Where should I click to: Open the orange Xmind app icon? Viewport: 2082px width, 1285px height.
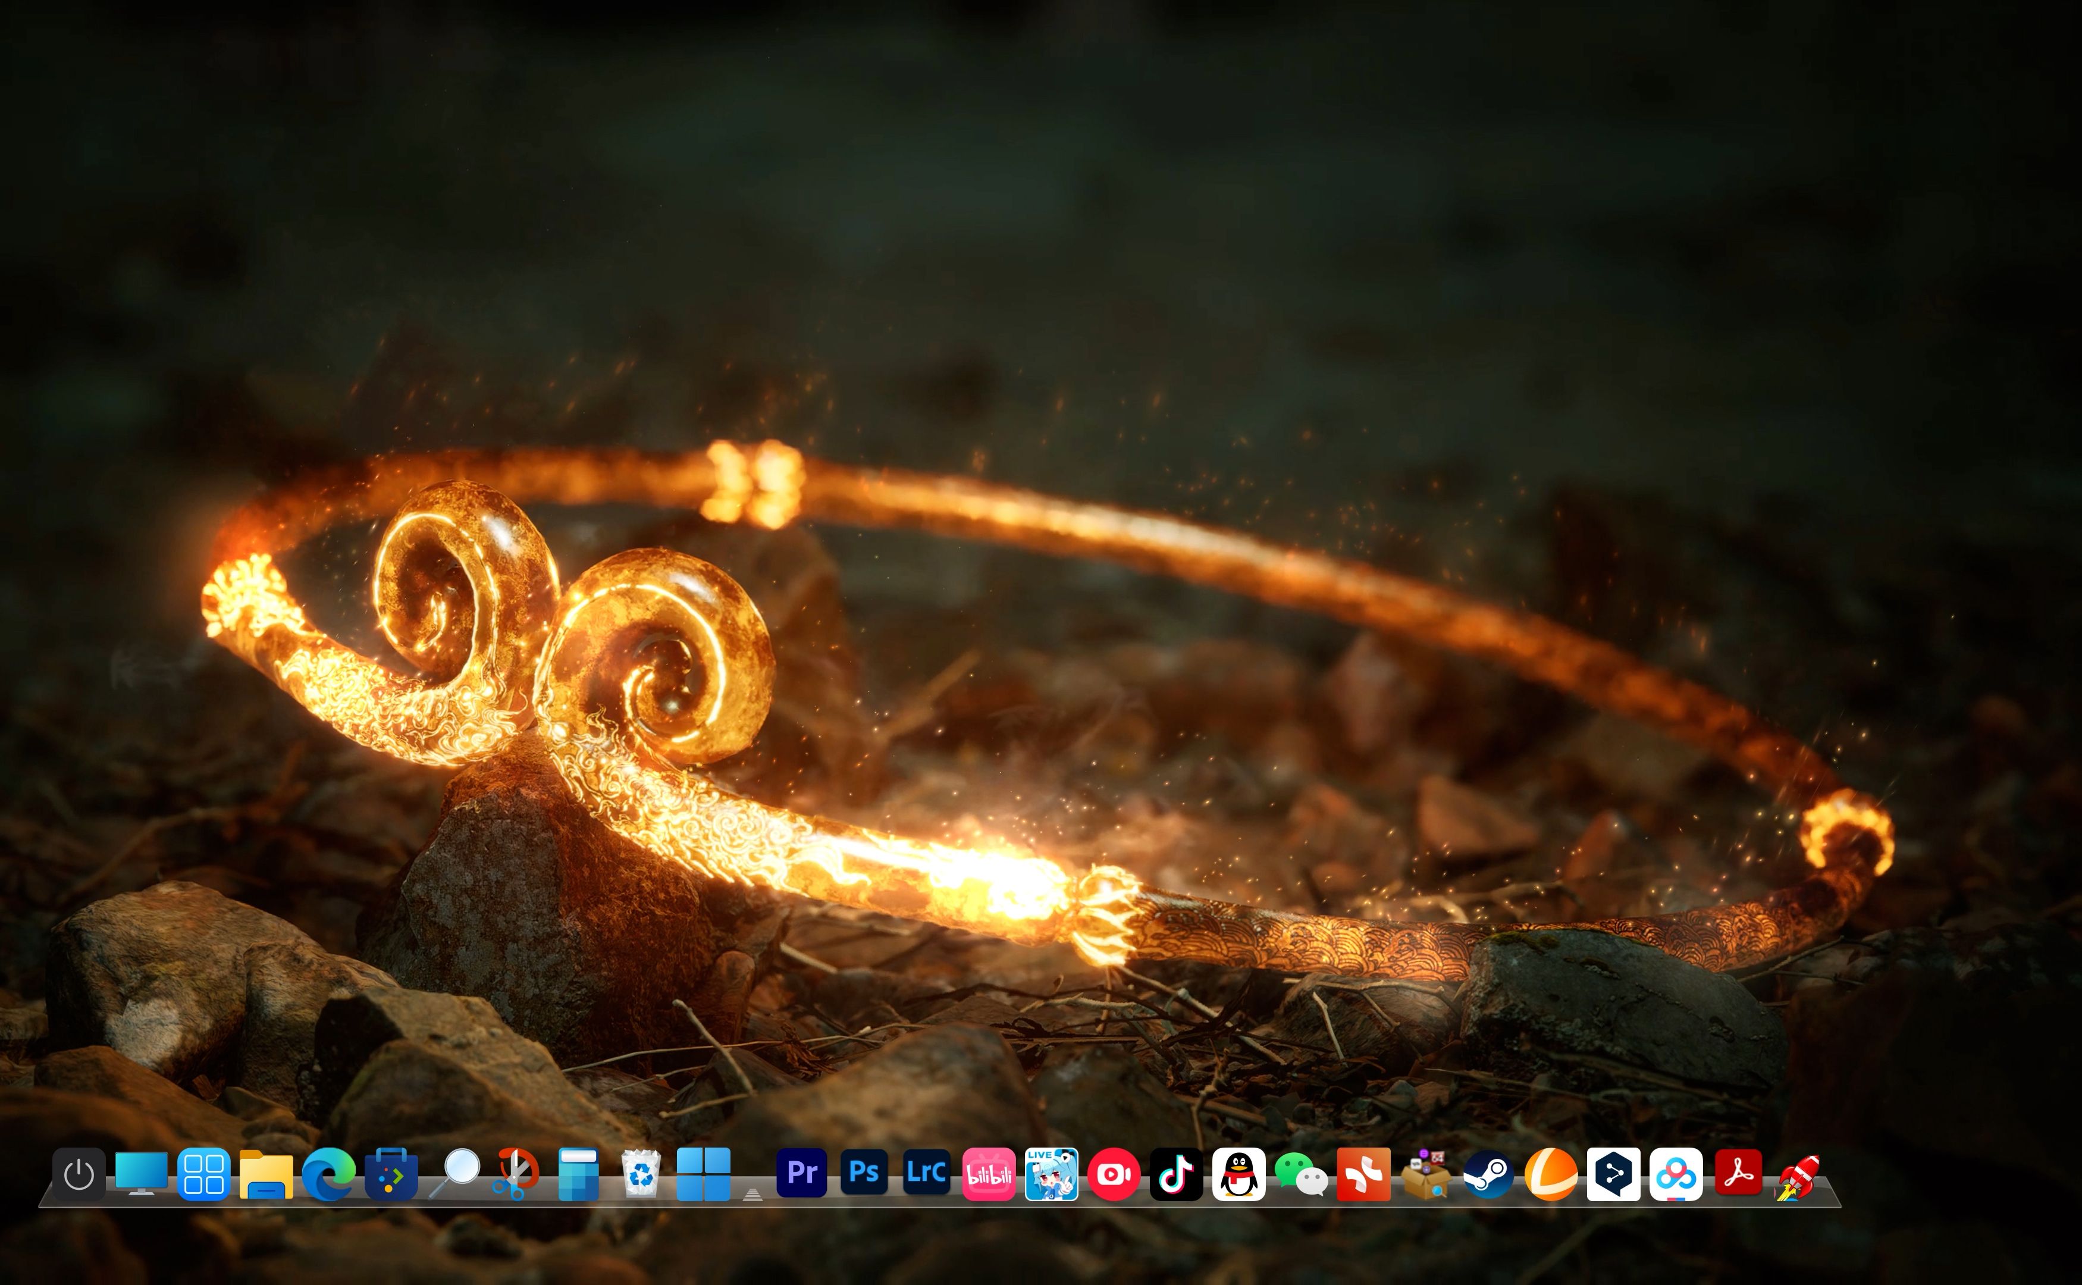pos(1364,1174)
